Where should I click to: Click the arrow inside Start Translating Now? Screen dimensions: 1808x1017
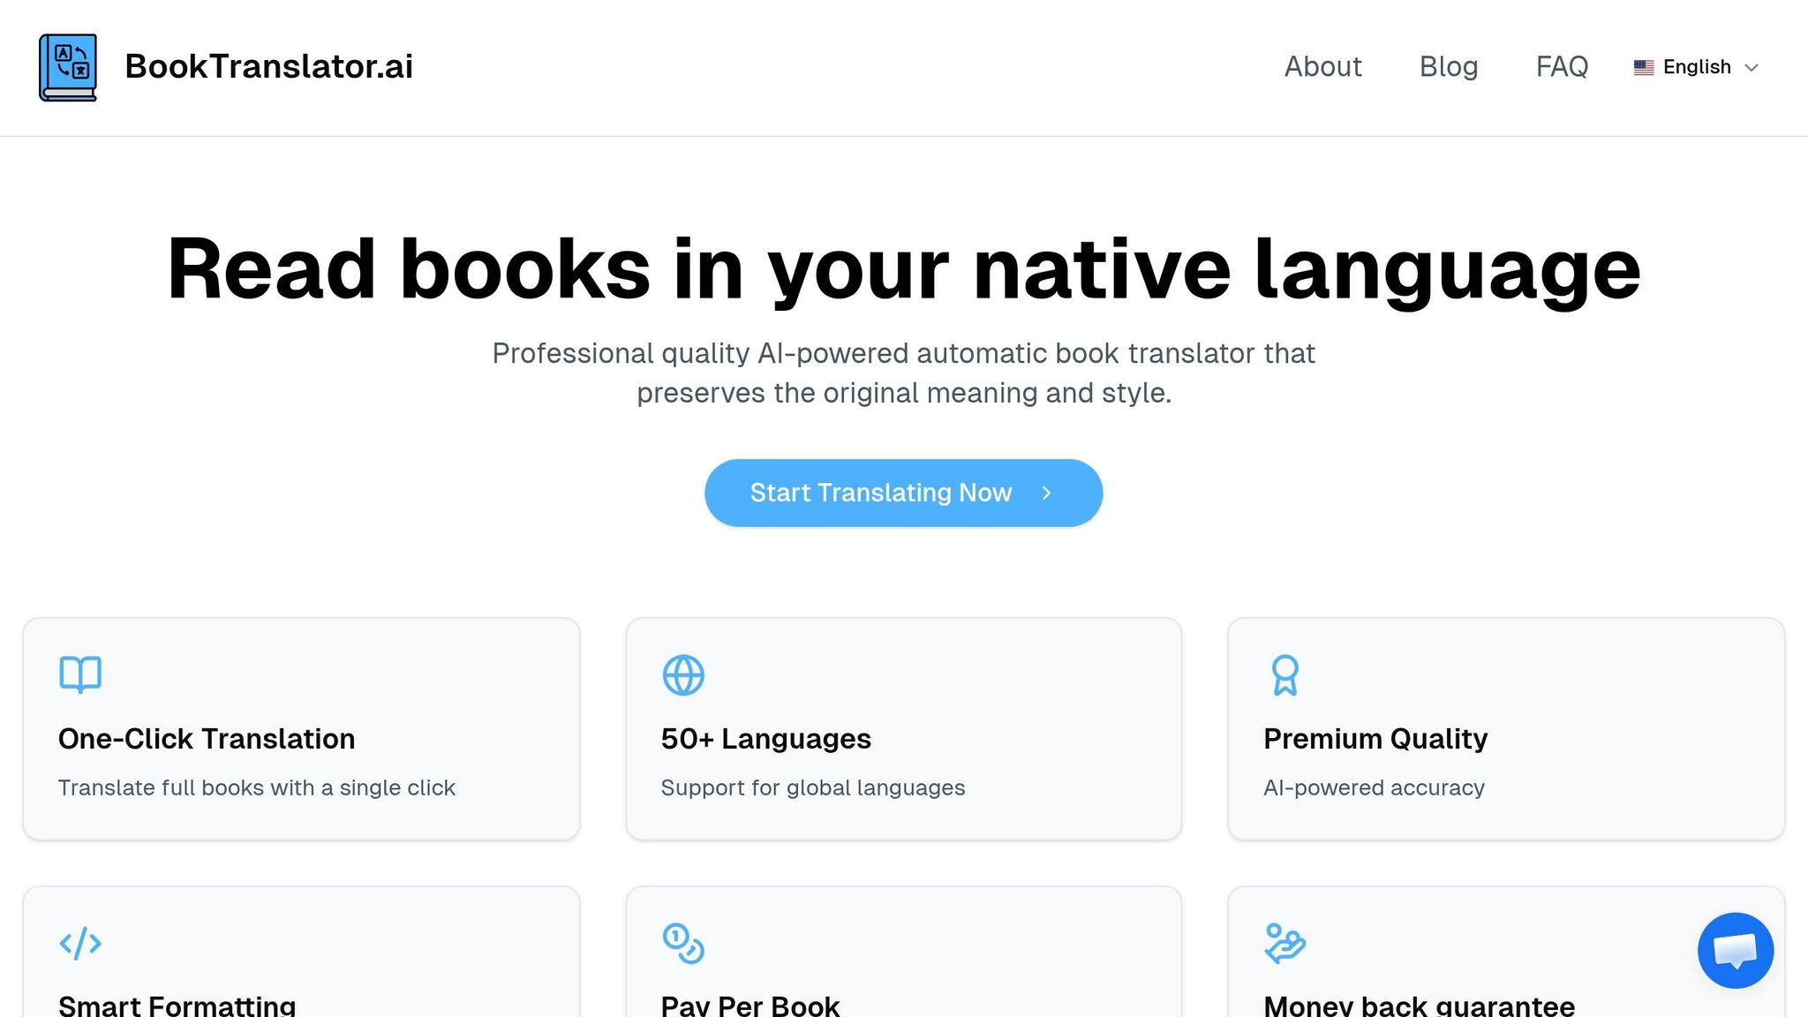[1046, 493]
